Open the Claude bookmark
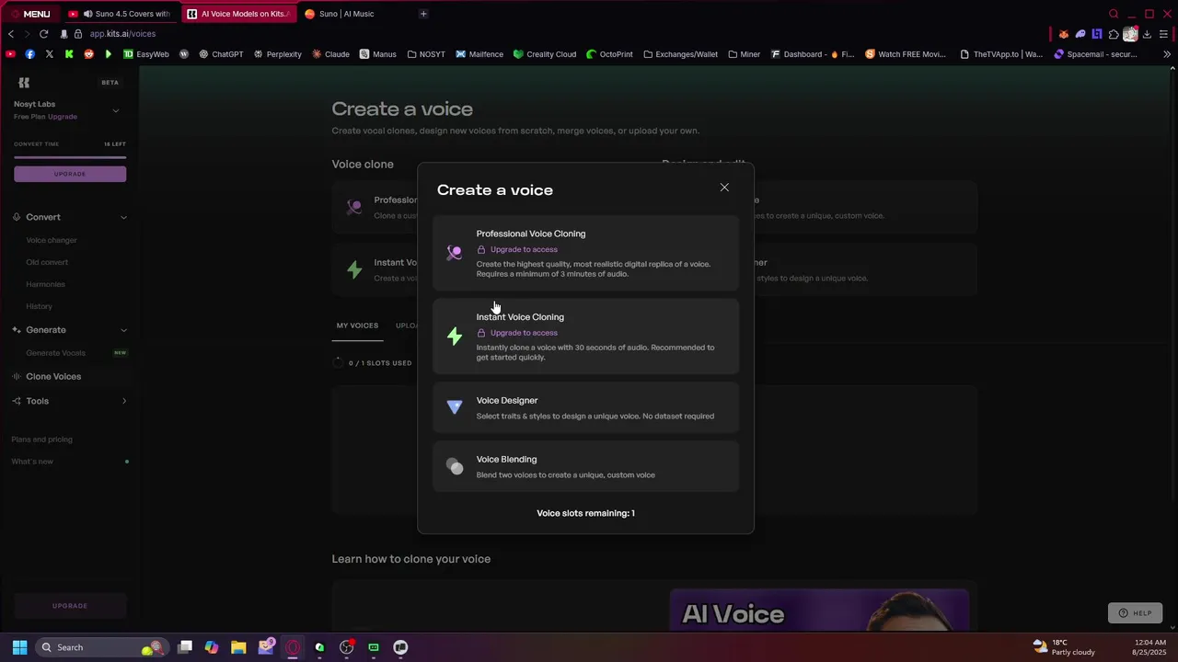 tap(330, 54)
